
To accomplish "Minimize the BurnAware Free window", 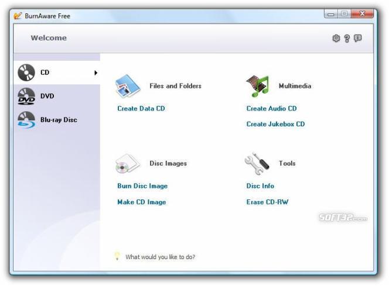I will tap(330, 14).
